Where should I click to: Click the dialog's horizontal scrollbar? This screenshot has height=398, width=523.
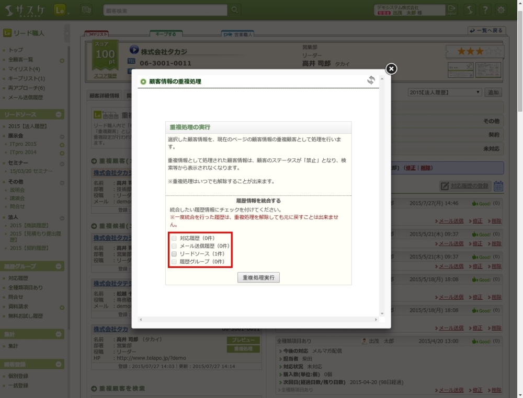[257, 319]
